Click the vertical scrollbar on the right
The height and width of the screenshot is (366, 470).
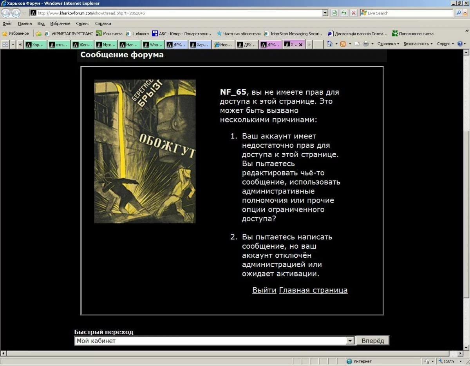click(x=466, y=199)
